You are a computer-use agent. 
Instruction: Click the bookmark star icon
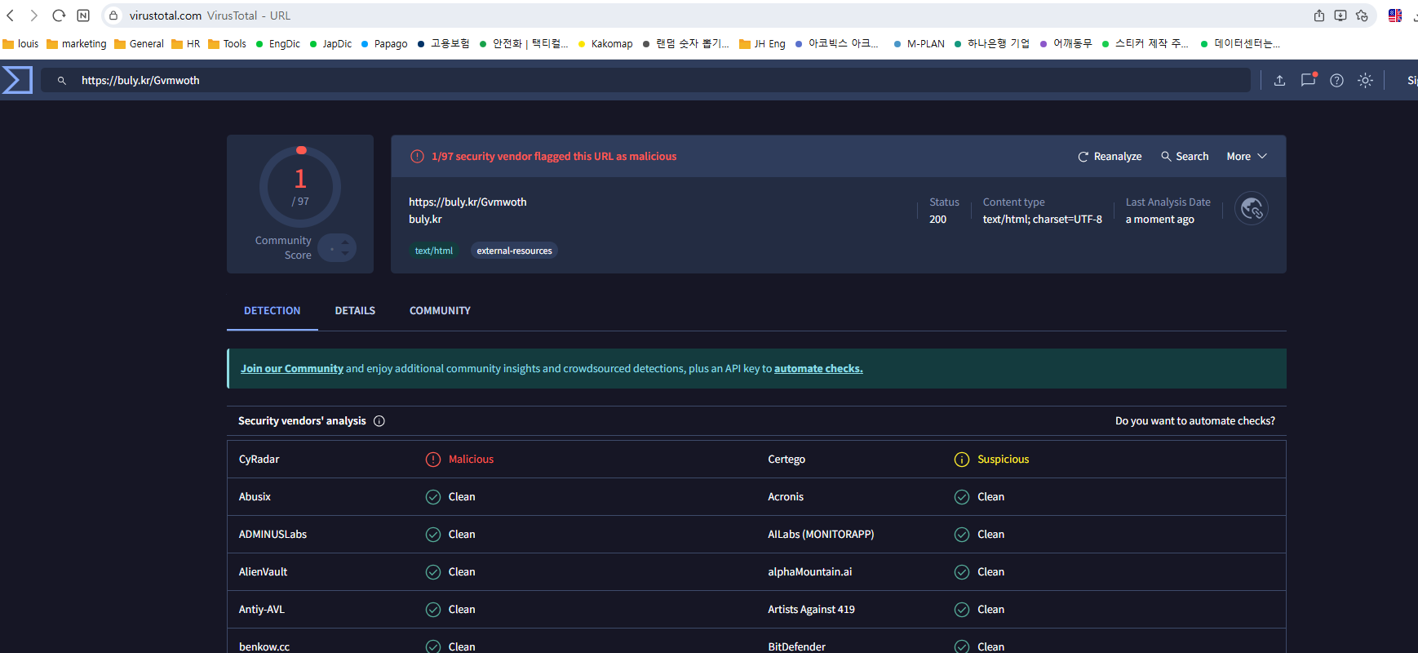click(x=1362, y=16)
